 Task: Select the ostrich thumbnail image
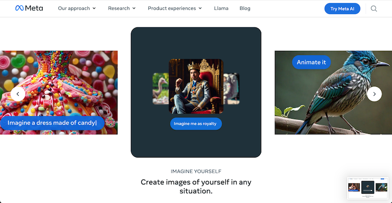[161, 89]
